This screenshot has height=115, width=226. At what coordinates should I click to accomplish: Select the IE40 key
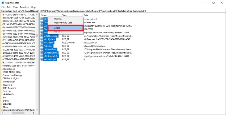coord(5,98)
